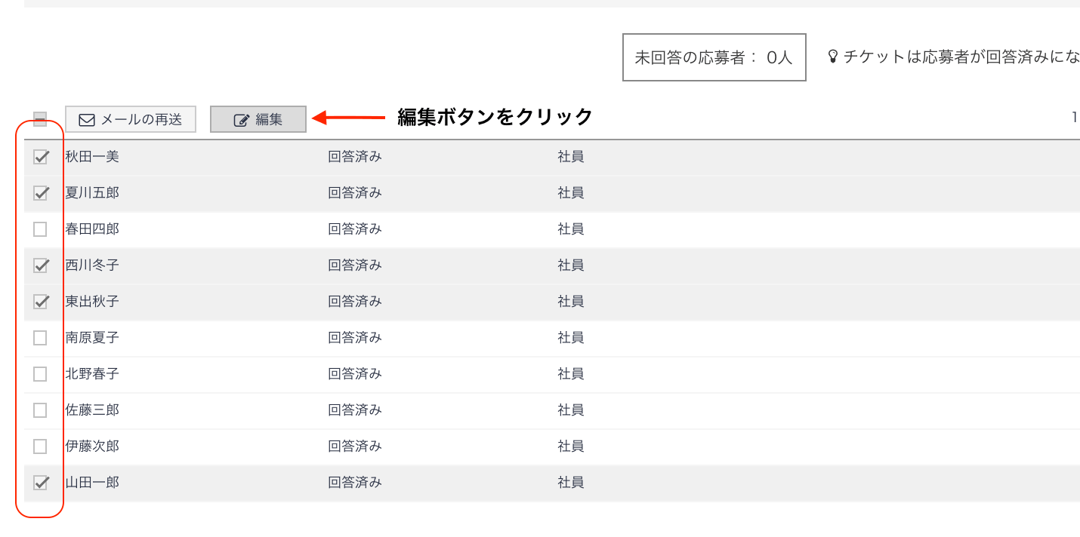The height and width of the screenshot is (537, 1080).
Task: Click page number 1 at right
Action: 1074,118
